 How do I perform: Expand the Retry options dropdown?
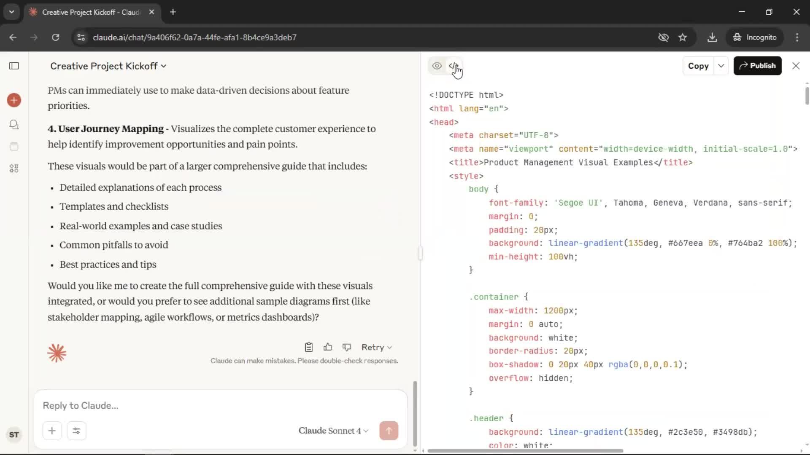(377, 347)
